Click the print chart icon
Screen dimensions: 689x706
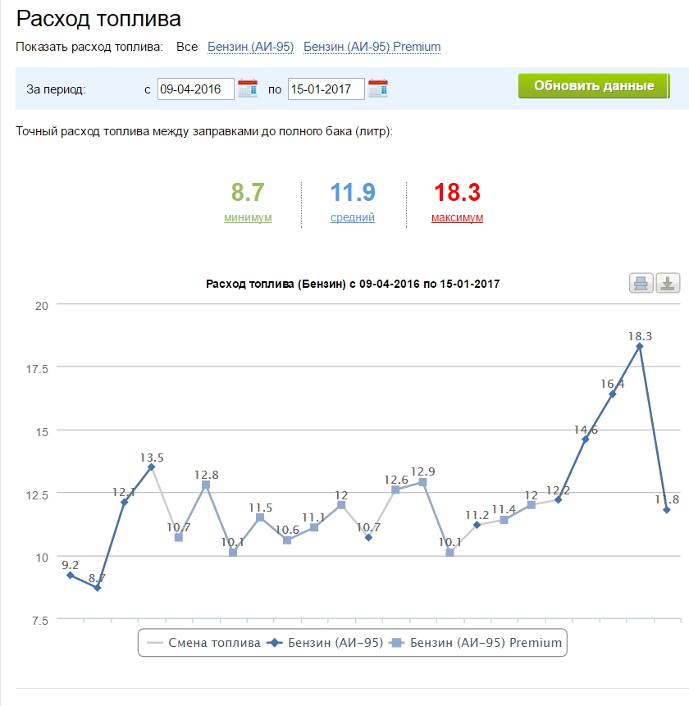pos(641,283)
